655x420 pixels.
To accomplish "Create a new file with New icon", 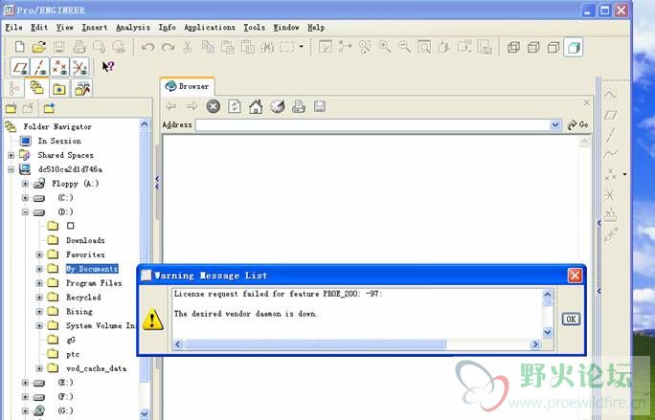I will click(x=20, y=47).
